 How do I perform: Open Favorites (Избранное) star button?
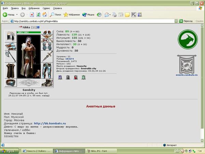[71, 15]
